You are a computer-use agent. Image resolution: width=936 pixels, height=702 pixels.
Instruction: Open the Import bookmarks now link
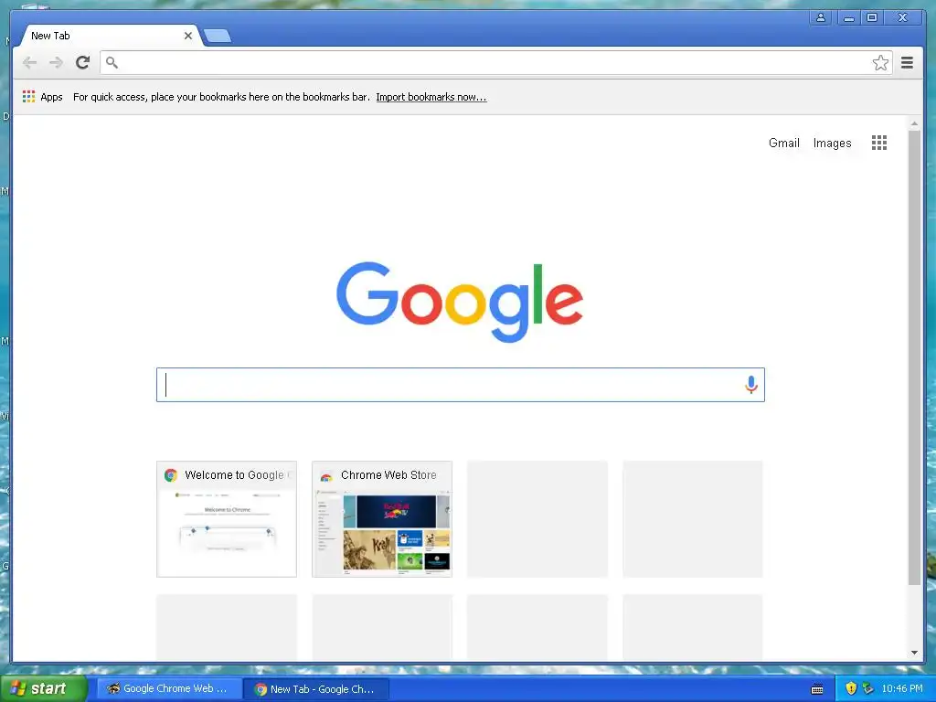(431, 97)
